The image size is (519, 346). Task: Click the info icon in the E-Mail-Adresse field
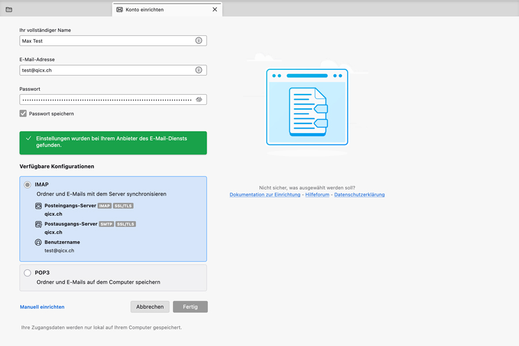(198, 70)
